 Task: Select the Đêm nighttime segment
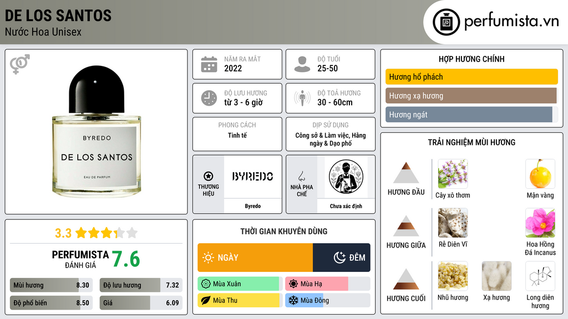[342, 258]
